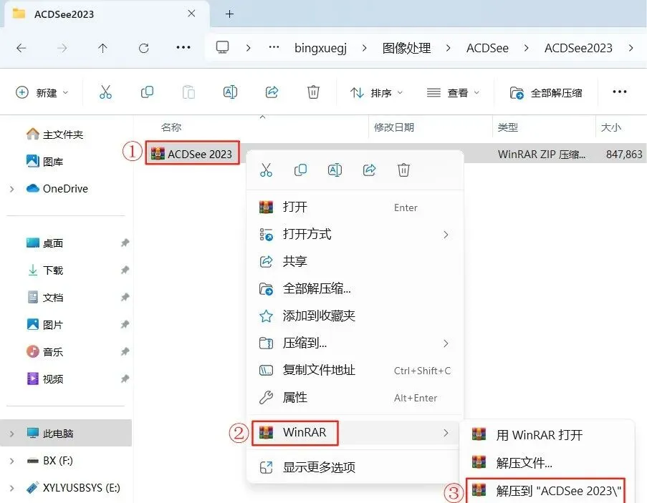Navigate to ACDSee breadcrumb
This screenshot has height=503, width=647.
pos(487,48)
